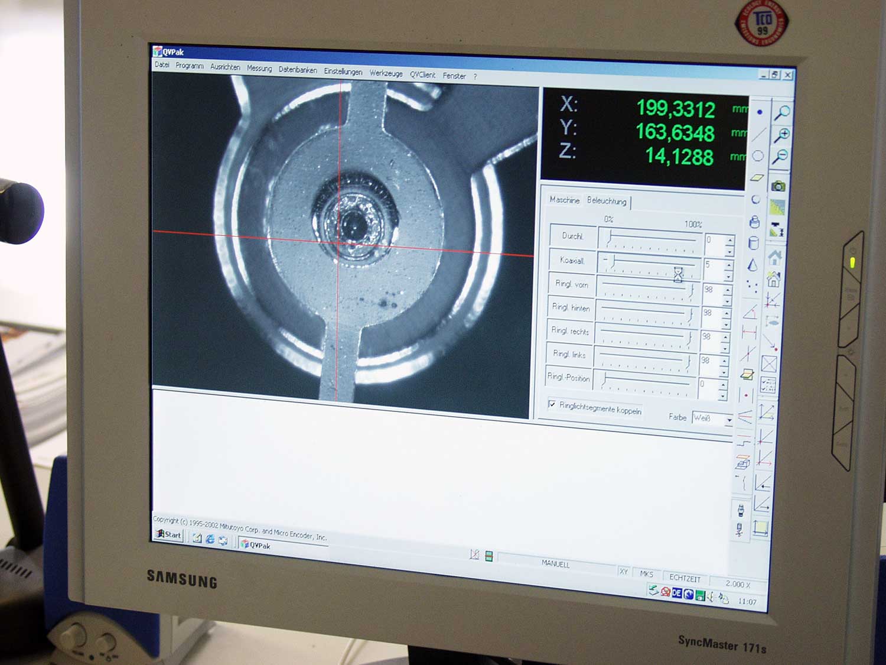Increase the Durchl. value with up arrow
The height and width of the screenshot is (665, 886).
(731, 240)
